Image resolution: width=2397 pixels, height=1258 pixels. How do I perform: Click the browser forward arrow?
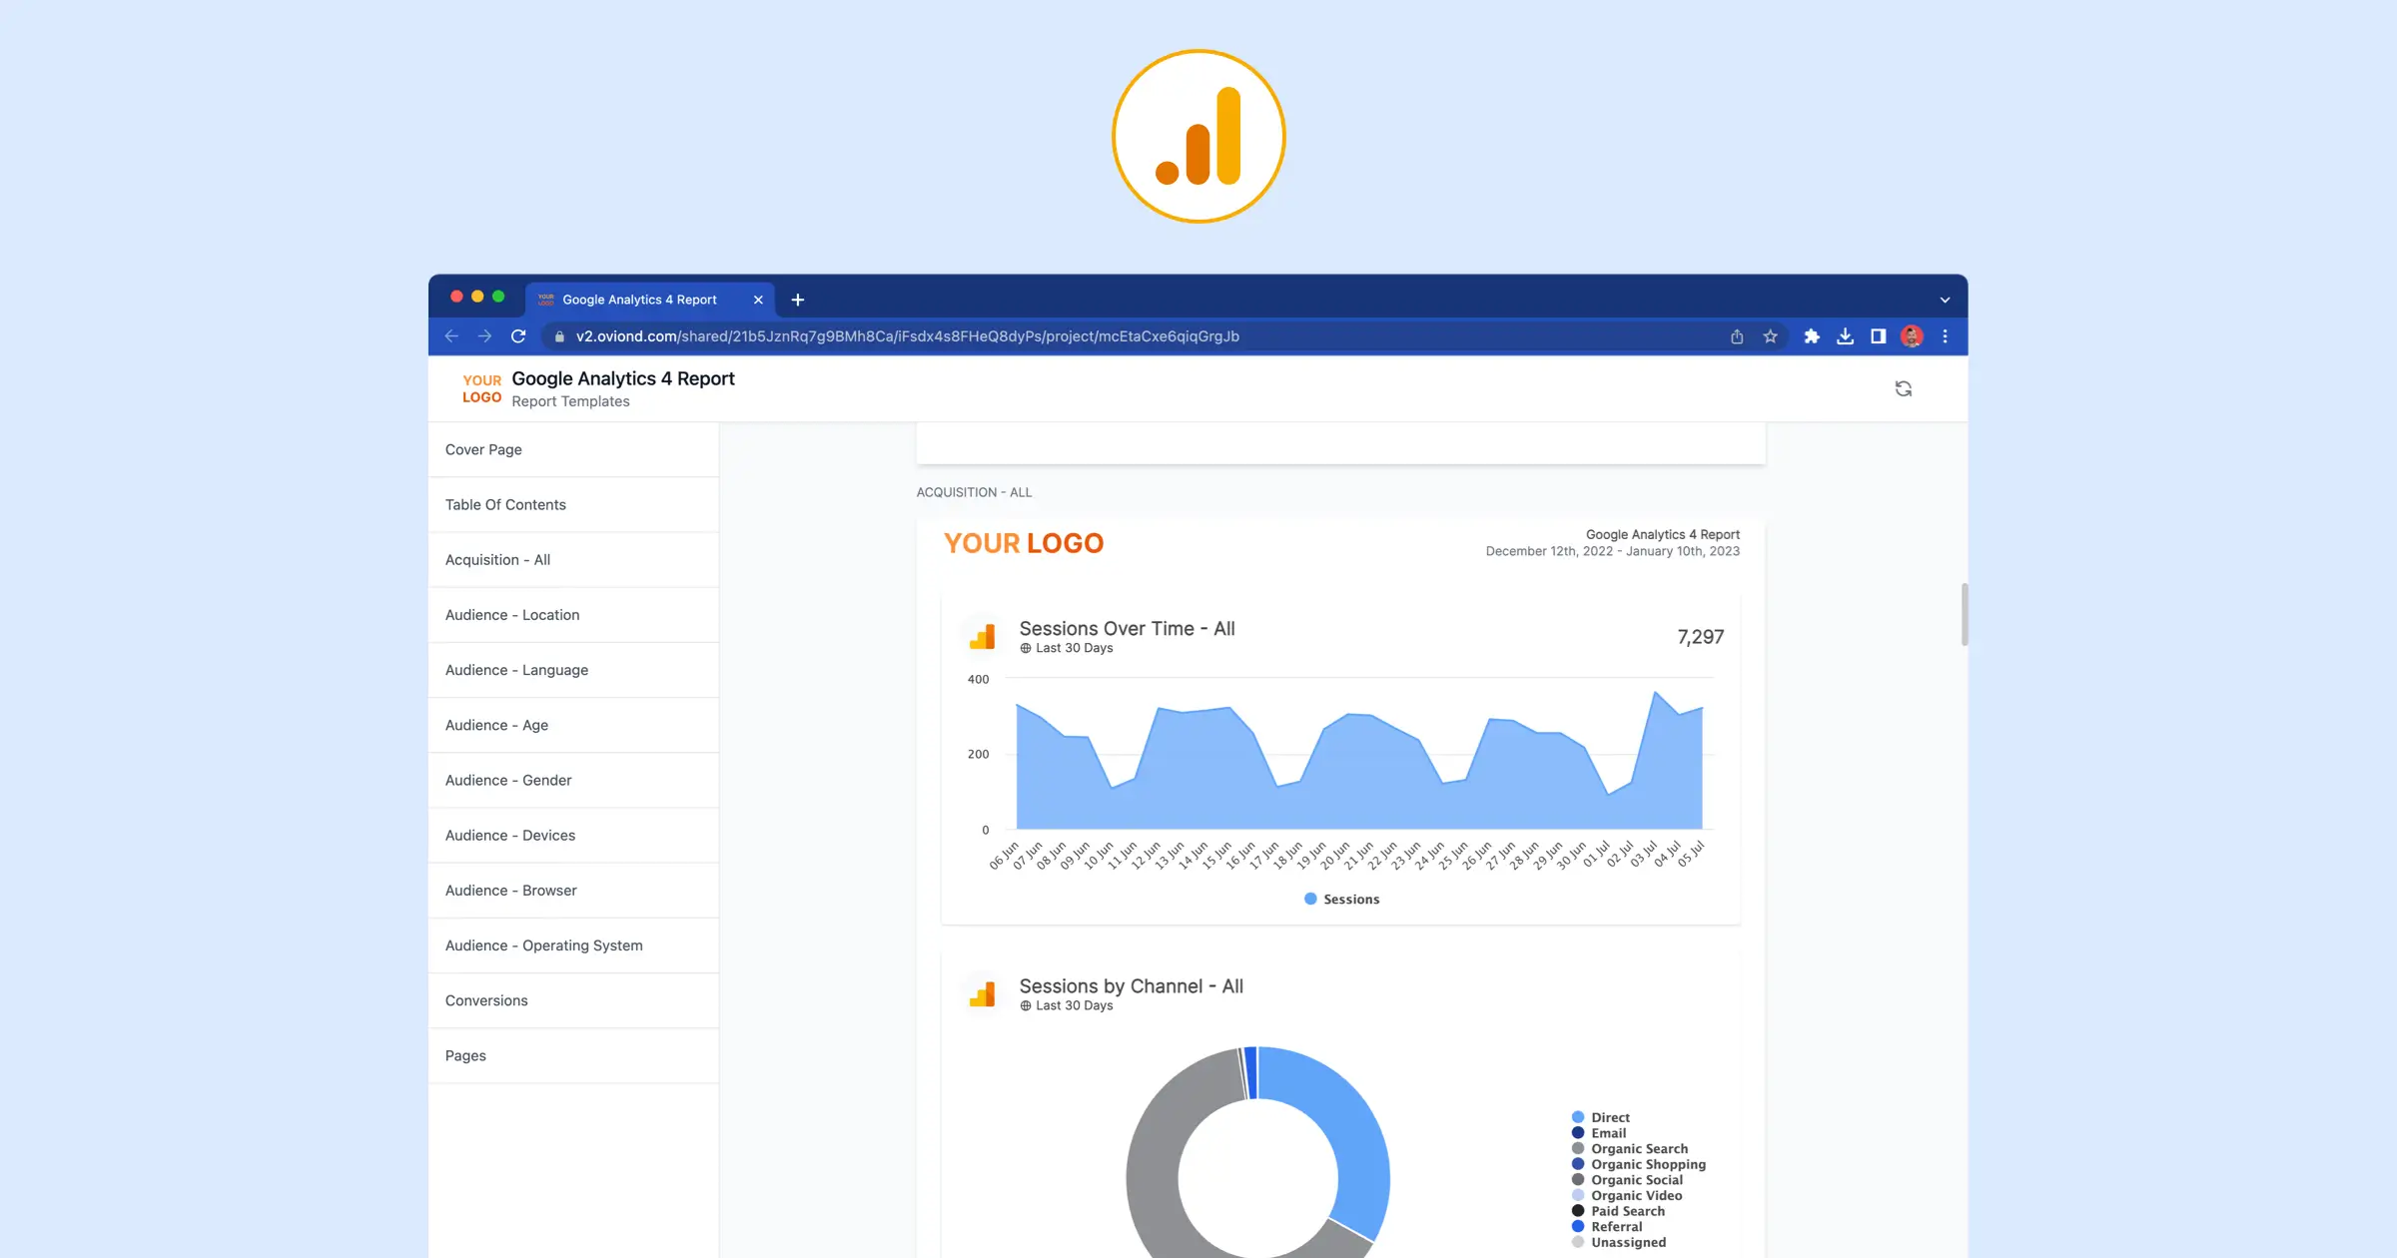484,336
